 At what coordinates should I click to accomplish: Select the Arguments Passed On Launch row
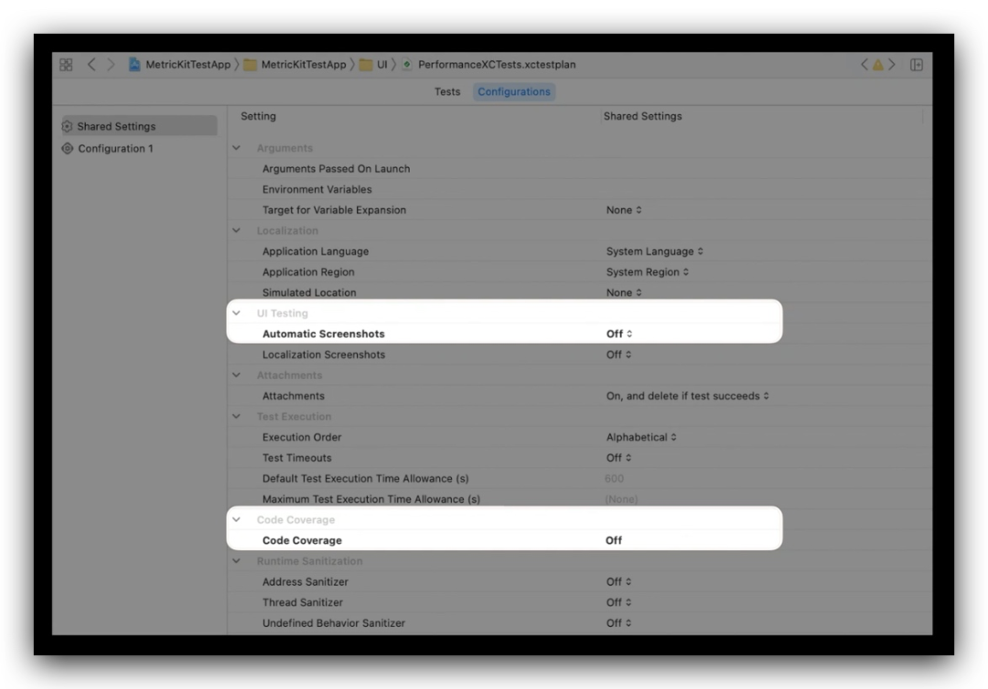580,169
